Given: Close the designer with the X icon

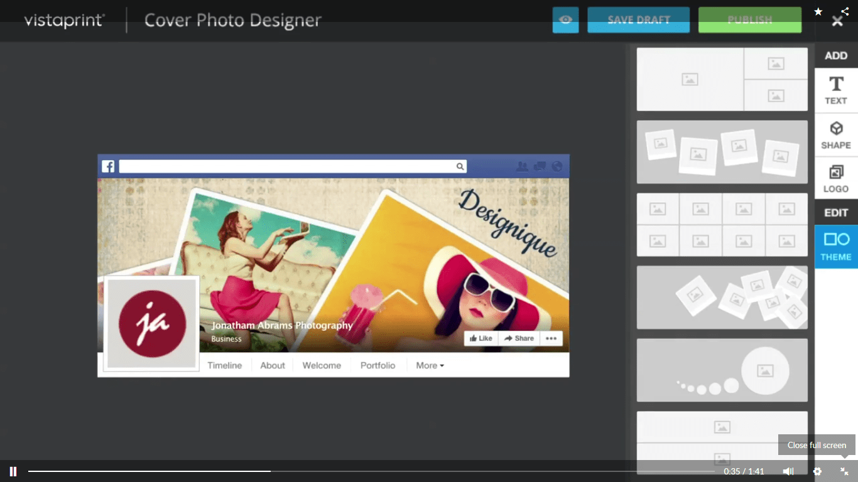Looking at the screenshot, I should (837, 21).
